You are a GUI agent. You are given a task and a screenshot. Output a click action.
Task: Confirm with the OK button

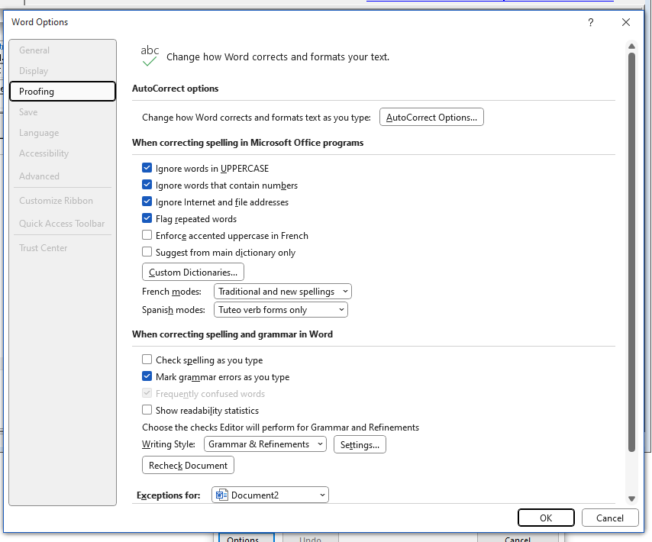546,518
